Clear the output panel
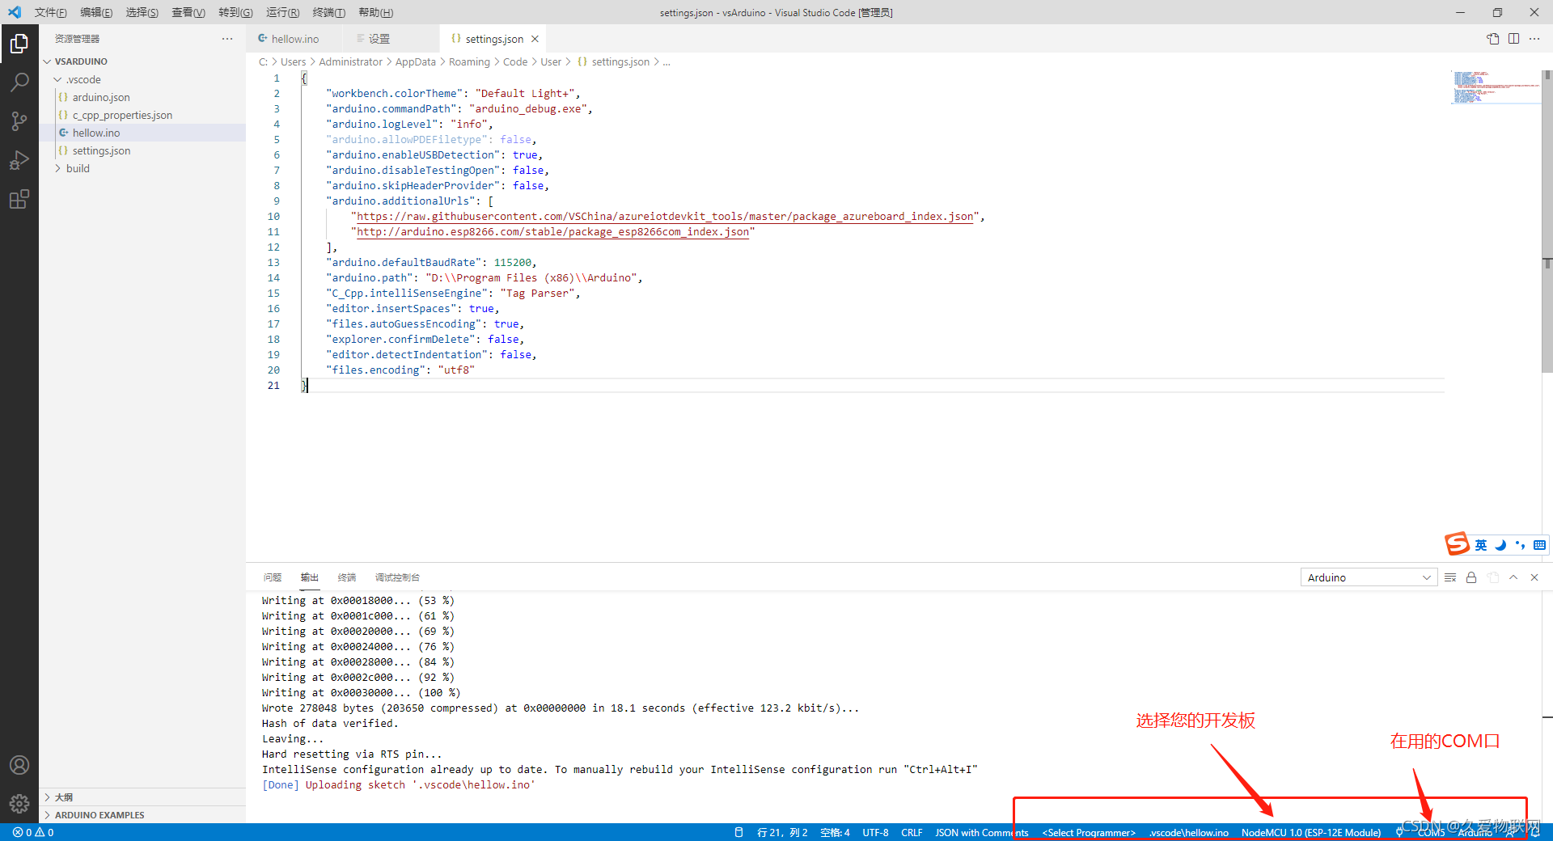 [1450, 577]
